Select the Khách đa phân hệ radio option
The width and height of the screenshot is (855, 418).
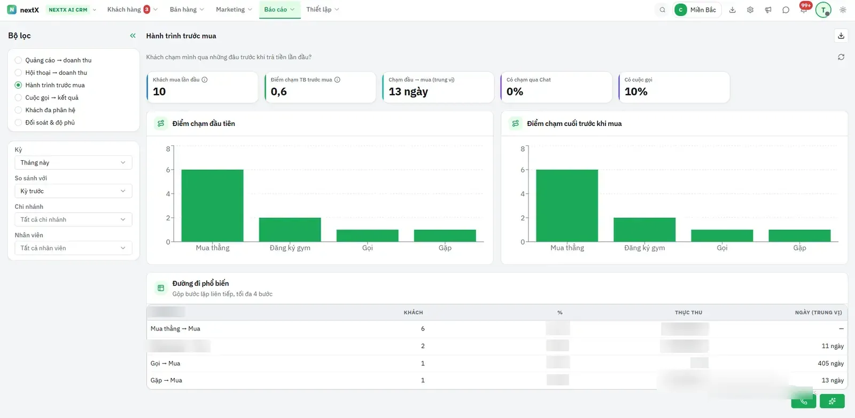click(18, 110)
